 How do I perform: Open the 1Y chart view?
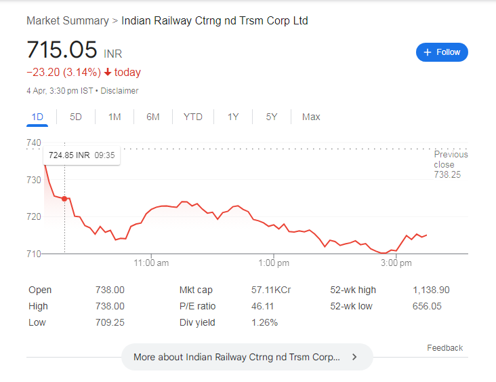[233, 117]
